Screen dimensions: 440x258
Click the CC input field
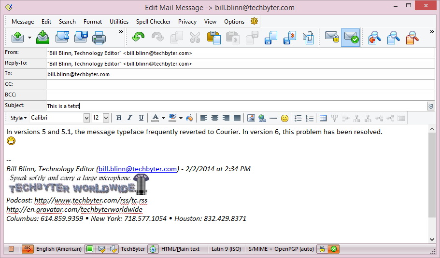pyautogui.click(x=241, y=84)
